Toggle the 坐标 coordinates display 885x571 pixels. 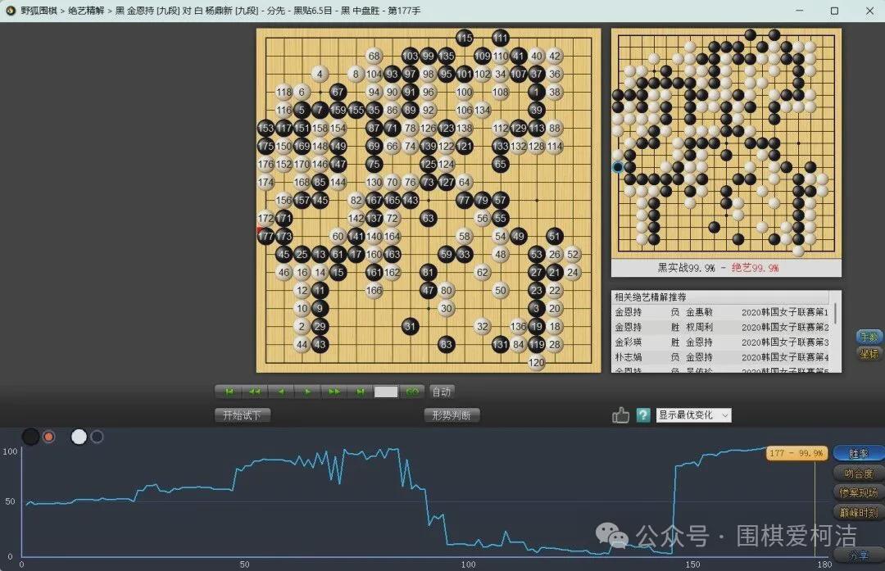pos(869,354)
